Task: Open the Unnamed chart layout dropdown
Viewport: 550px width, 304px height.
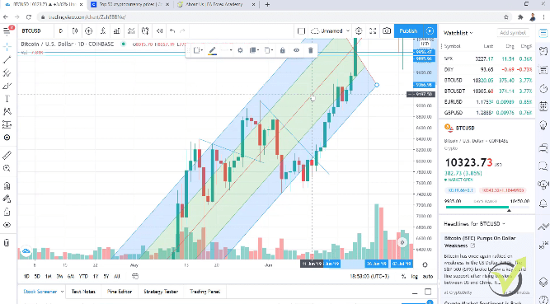Action: coord(331,30)
